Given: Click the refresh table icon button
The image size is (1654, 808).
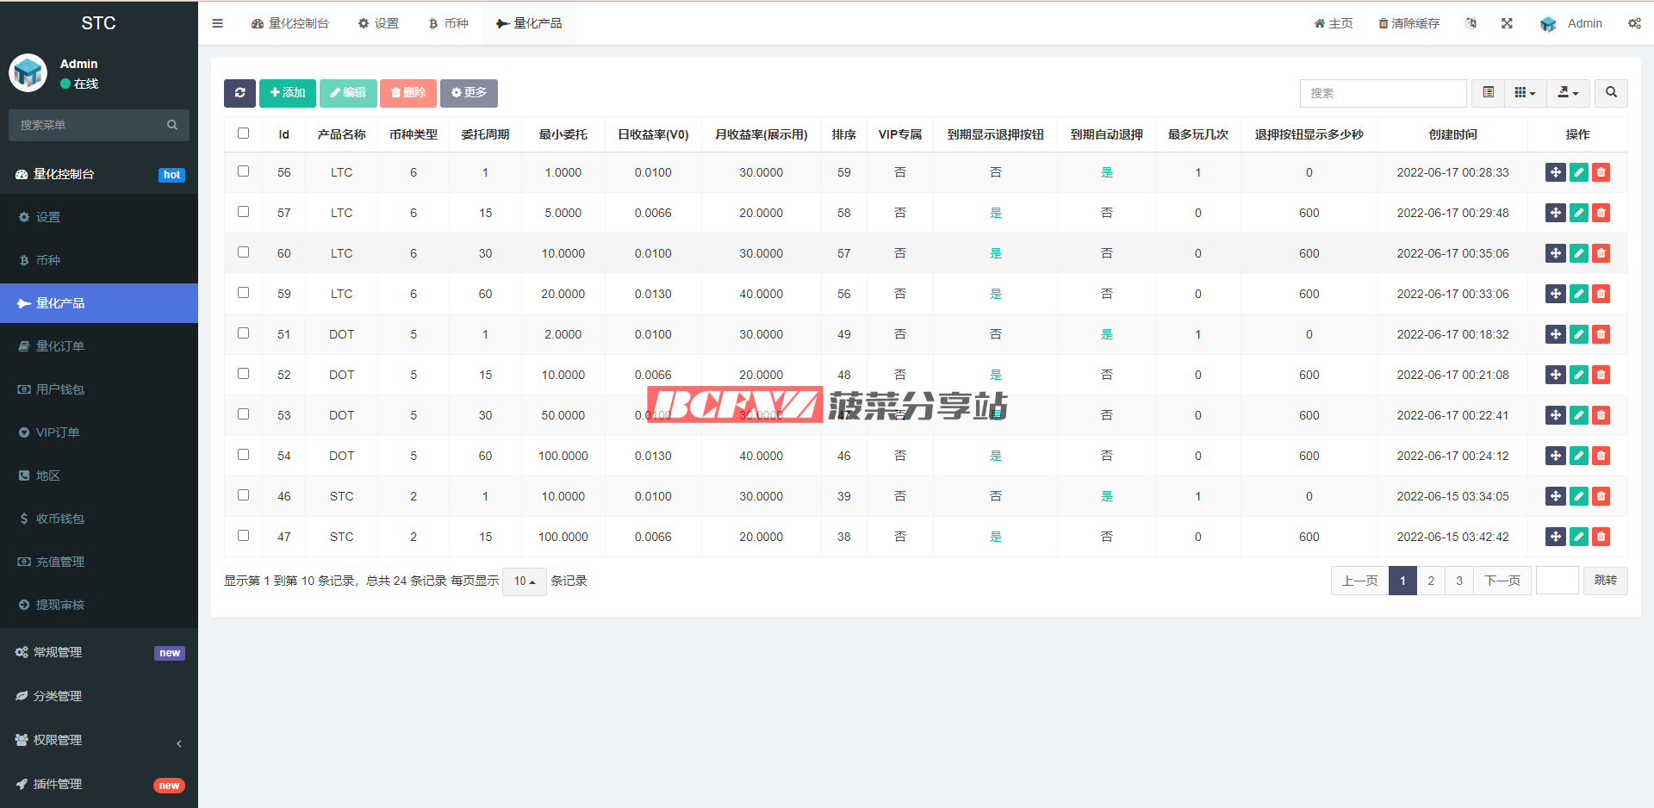Looking at the screenshot, I should click(239, 93).
